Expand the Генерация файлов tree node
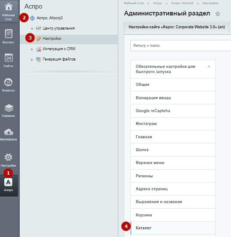 point(32,60)
